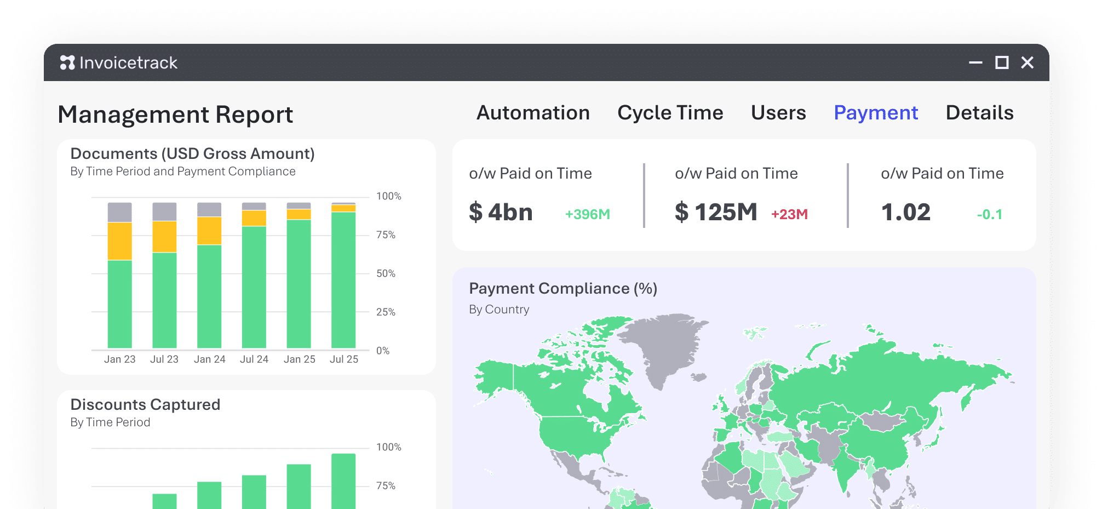The height and width of the screenshot is (509, 1102).
Task: Click Russia on the world map
Action: coord(887,378)
